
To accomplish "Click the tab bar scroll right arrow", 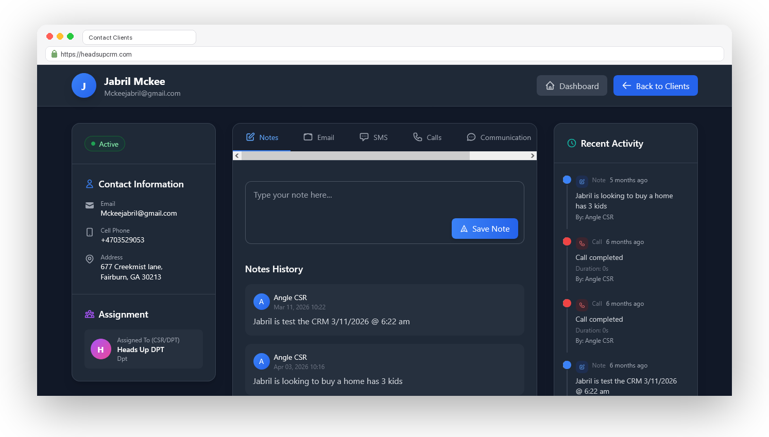I will [532, 155].
